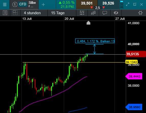Viewport: 146px width, 113px height.
Task: Click the magenta 38,4443 indicator label
Action: 134,76
